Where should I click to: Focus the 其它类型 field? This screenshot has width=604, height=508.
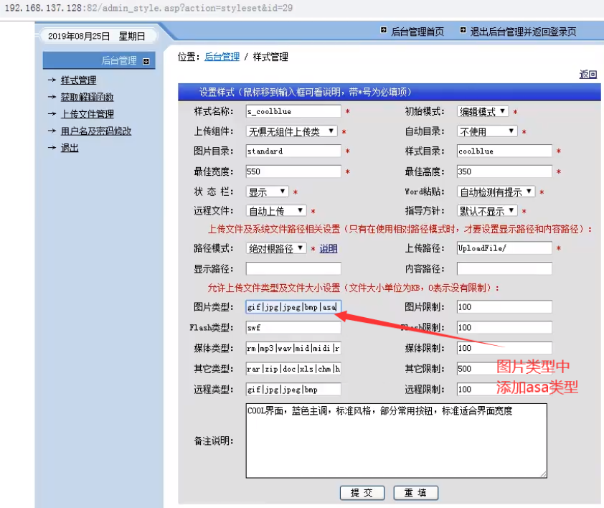coord(293,369)
